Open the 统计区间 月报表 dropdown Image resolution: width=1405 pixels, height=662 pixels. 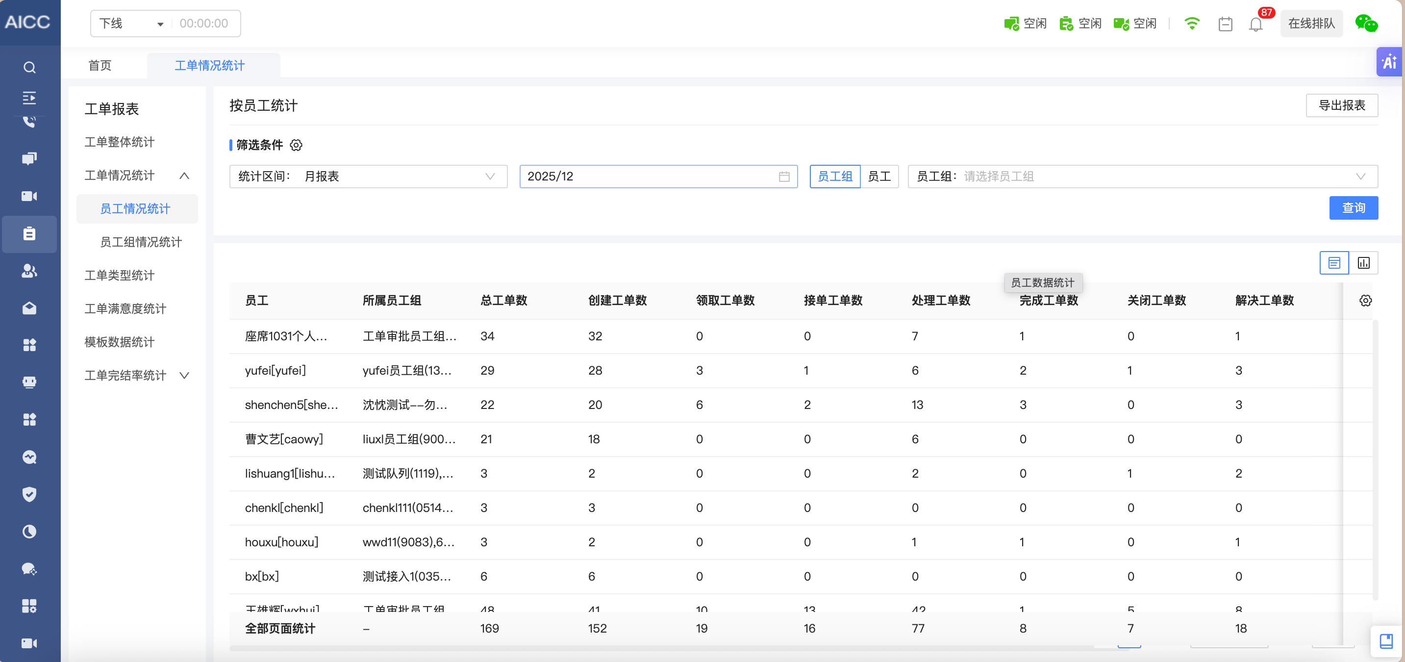(x=368, y=176)
